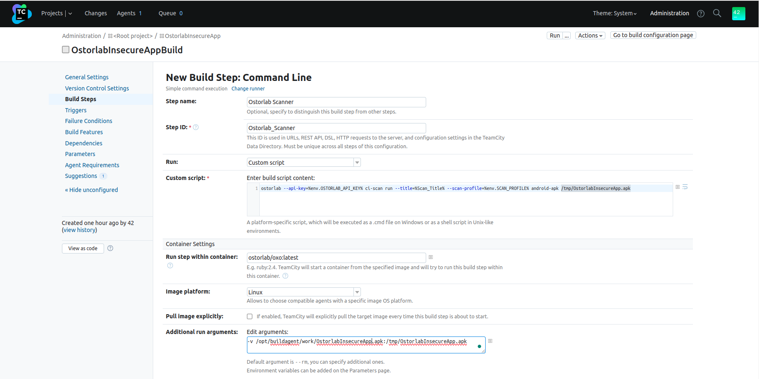Open Version Control Settings in the sidebar
Screen dimensions: 759x379
click(x=97, y=88)
